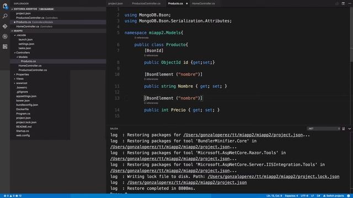Switch to the HomeController.cs tab
The width and height of the screenshot is (353, 198).
(204, 3)
